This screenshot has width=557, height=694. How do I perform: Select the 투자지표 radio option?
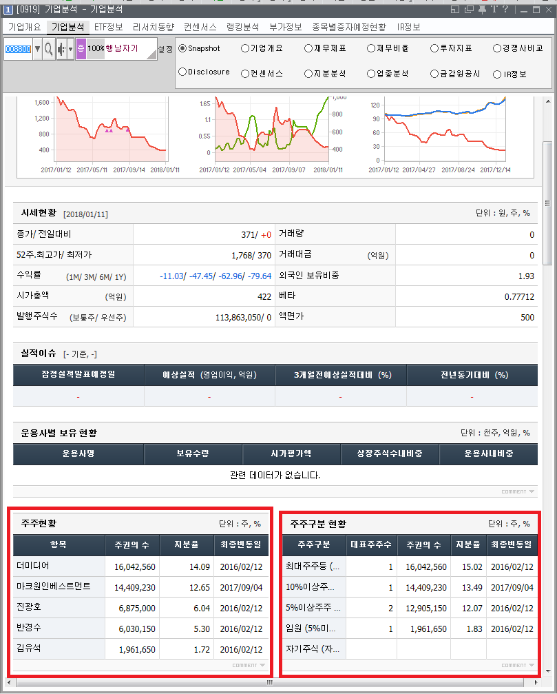click(434, 48)
